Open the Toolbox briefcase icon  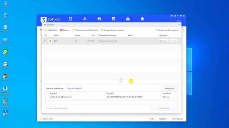click(128, 19)
